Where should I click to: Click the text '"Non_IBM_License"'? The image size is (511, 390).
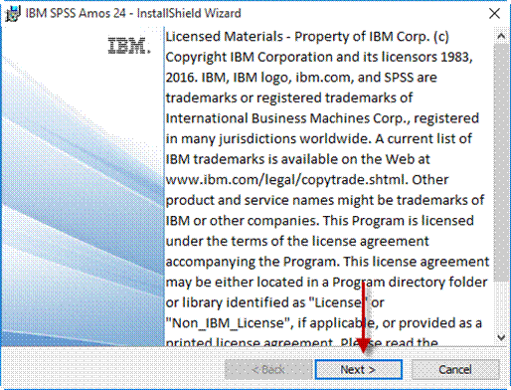pos(229,322)
